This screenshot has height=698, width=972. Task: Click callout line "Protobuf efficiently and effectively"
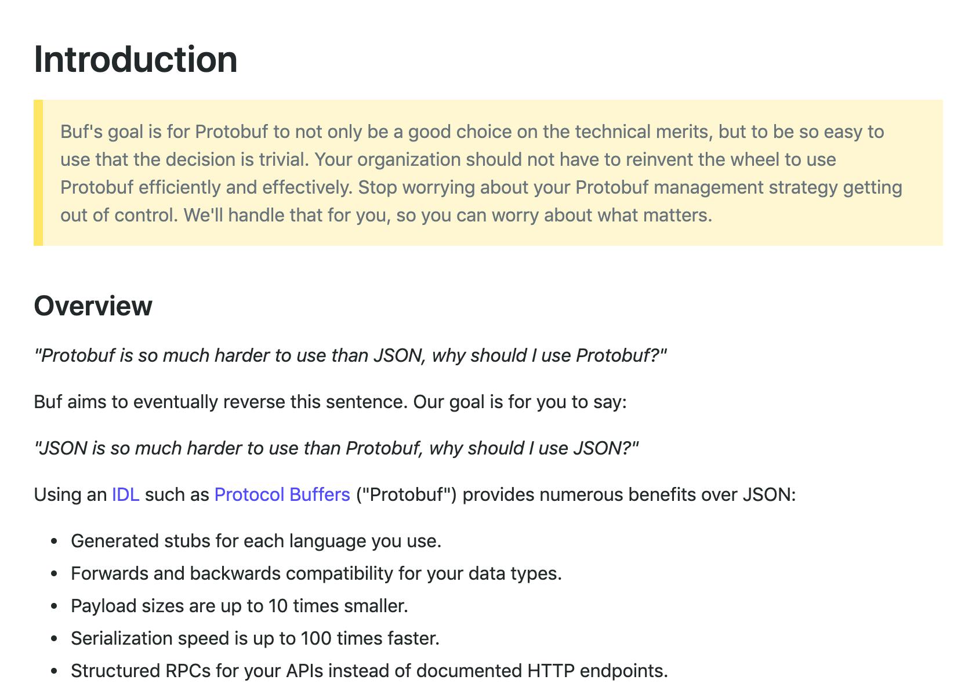pos(481,187)
